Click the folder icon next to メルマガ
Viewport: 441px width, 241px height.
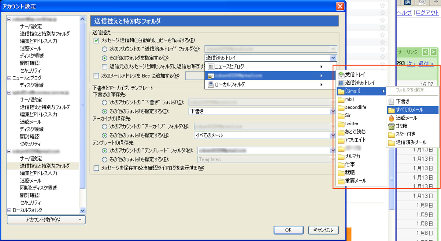coord(341,156)
